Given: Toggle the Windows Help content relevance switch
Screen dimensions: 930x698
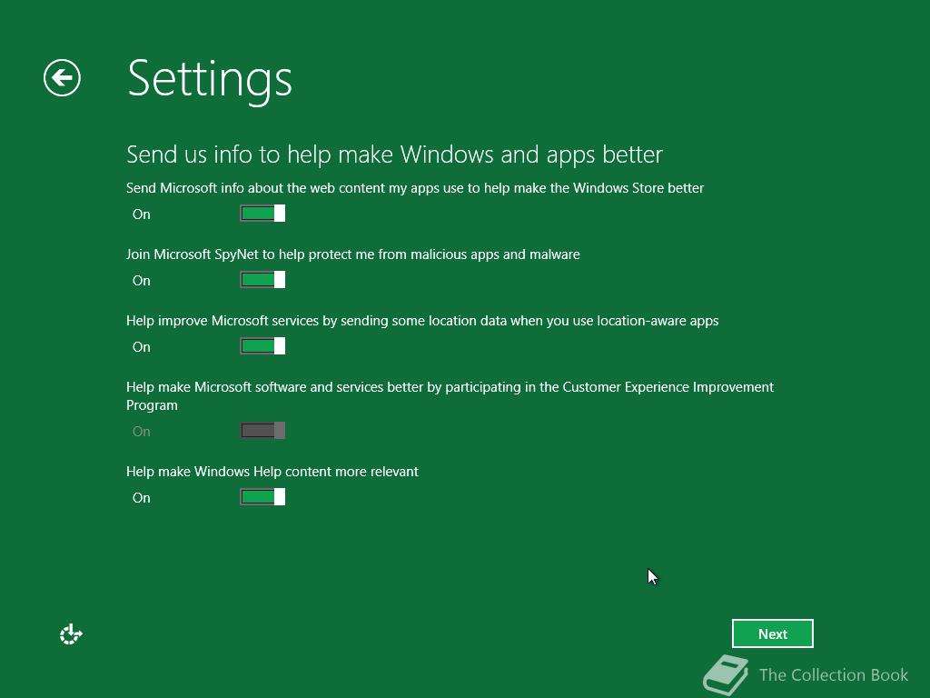Looking at the screenshot, I should [x=262, y=497].
